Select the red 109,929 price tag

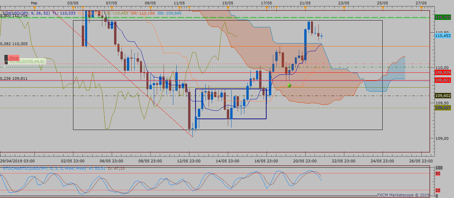tap(443, 72)
